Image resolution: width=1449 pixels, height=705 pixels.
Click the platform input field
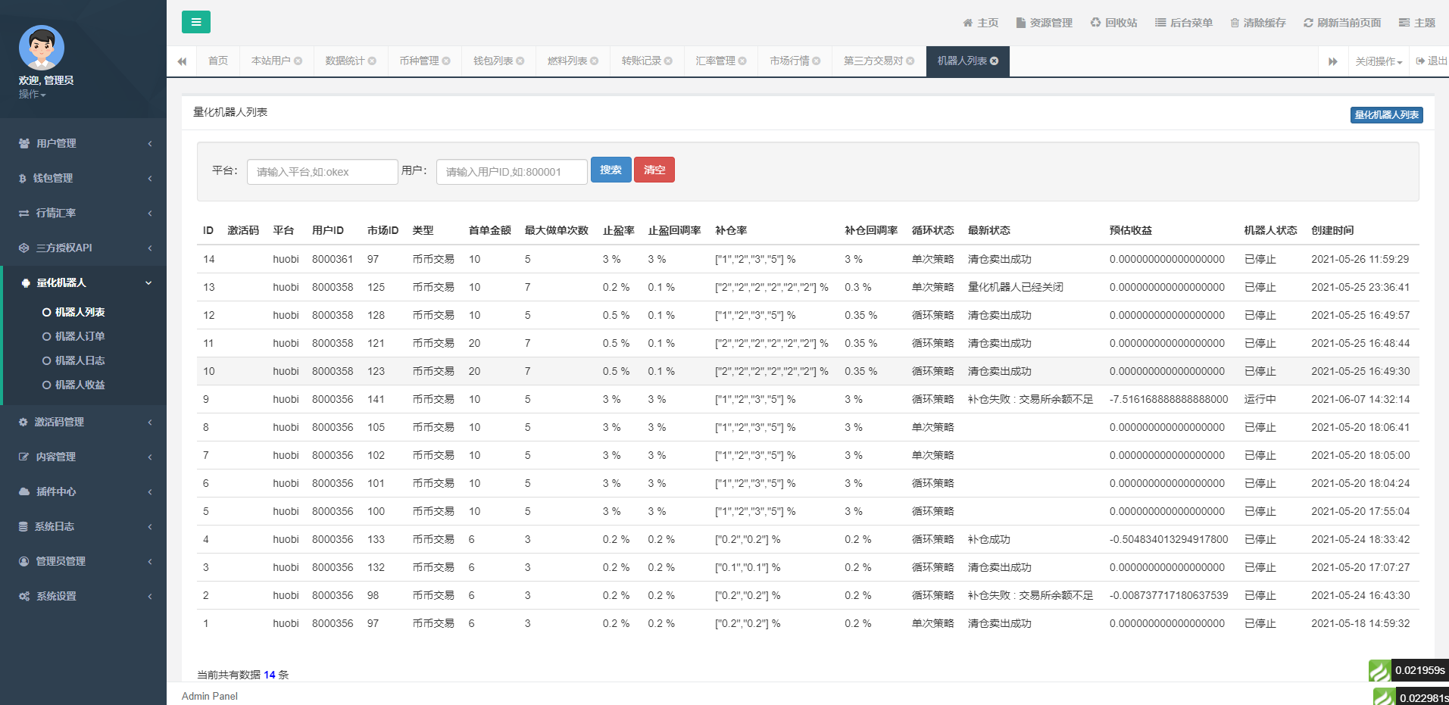[x=322, y=171]
